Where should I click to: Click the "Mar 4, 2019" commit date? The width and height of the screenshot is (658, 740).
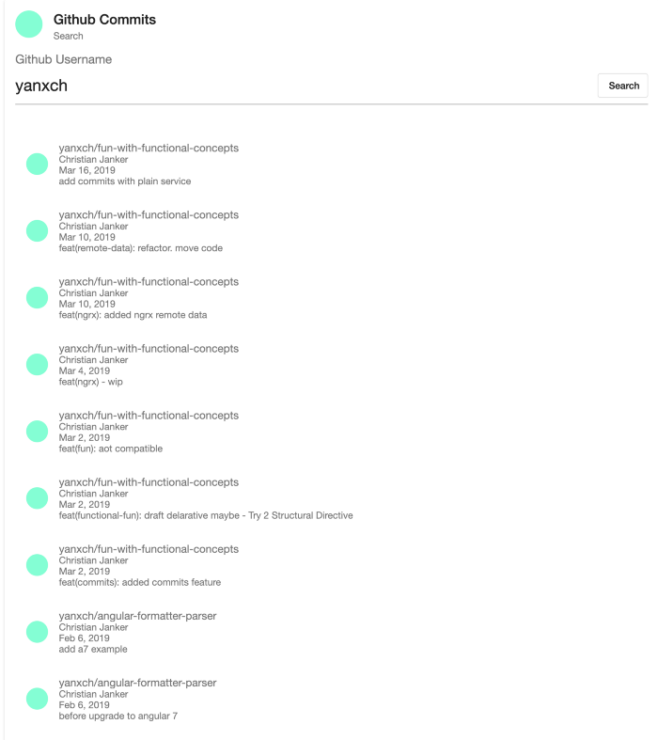click(85, 370)
